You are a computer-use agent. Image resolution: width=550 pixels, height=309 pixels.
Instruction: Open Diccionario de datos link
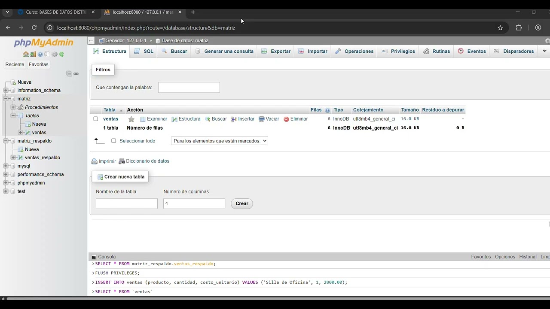pos(144,161)
